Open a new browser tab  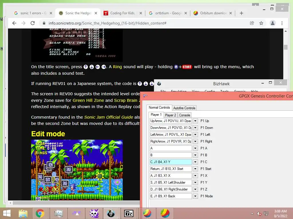241,13
